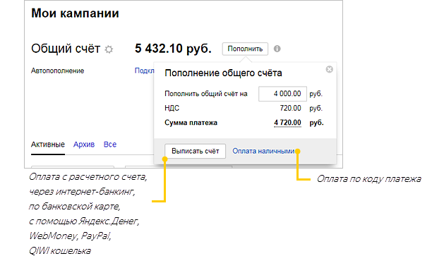This screenshot has height=268, width=432.
Task: Click the Сумма платежа label
Action: [x=191, y=123]
